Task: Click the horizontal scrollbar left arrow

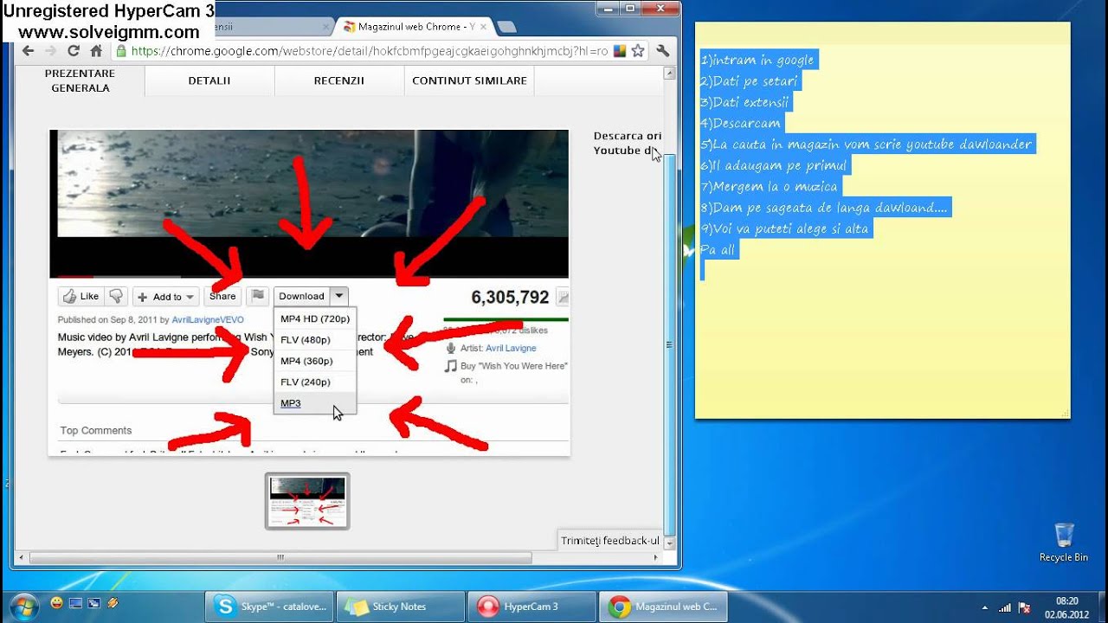Action: click(x=21, y=558)
